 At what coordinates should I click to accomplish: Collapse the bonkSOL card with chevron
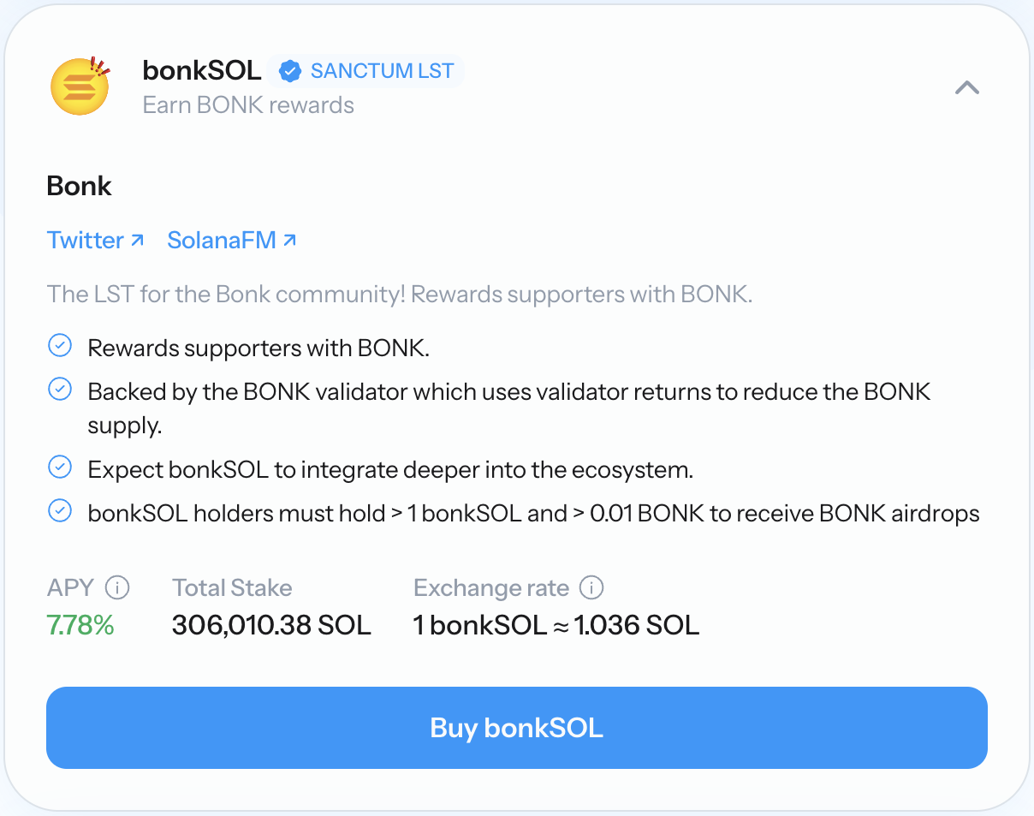[967, 87]
